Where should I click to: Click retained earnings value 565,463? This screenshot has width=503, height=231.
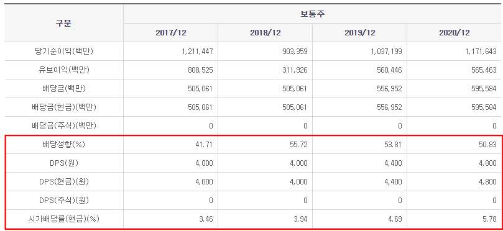pyautogui.click(x=484, y=70)
